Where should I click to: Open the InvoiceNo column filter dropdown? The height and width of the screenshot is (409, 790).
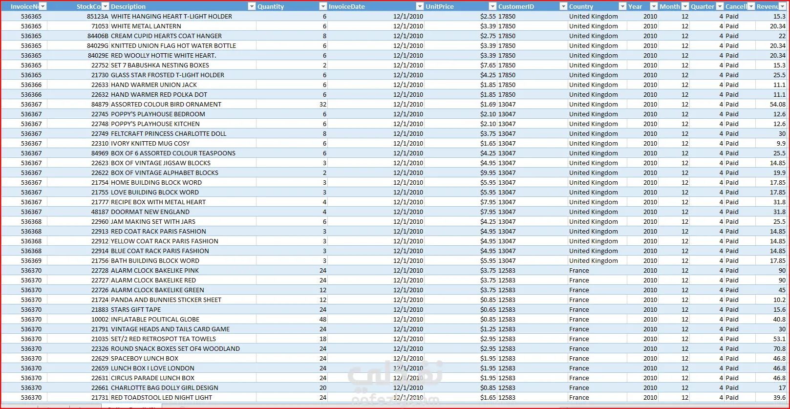point(43,6)
